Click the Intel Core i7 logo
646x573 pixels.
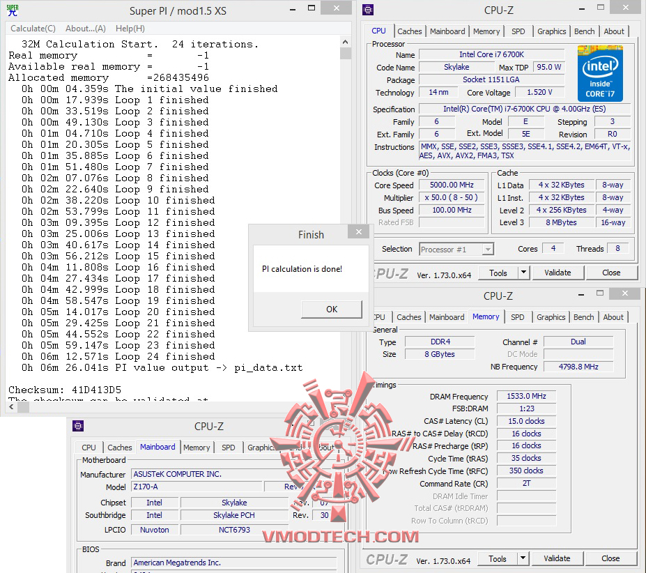click(600, 74)
